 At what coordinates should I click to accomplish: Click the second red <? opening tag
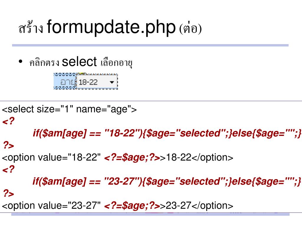[8, 169]
